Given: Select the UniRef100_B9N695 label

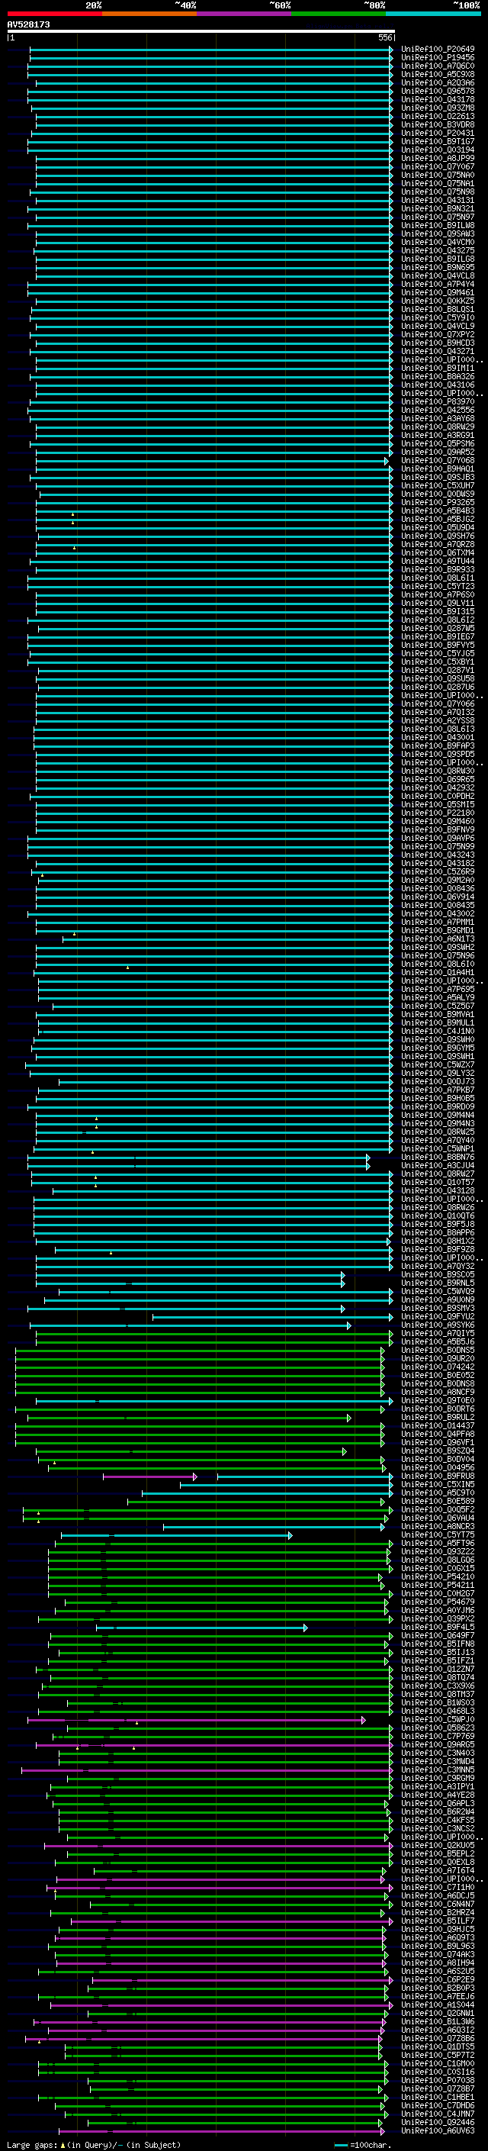Looking at the screenshot, I should [x=438, y=267].
